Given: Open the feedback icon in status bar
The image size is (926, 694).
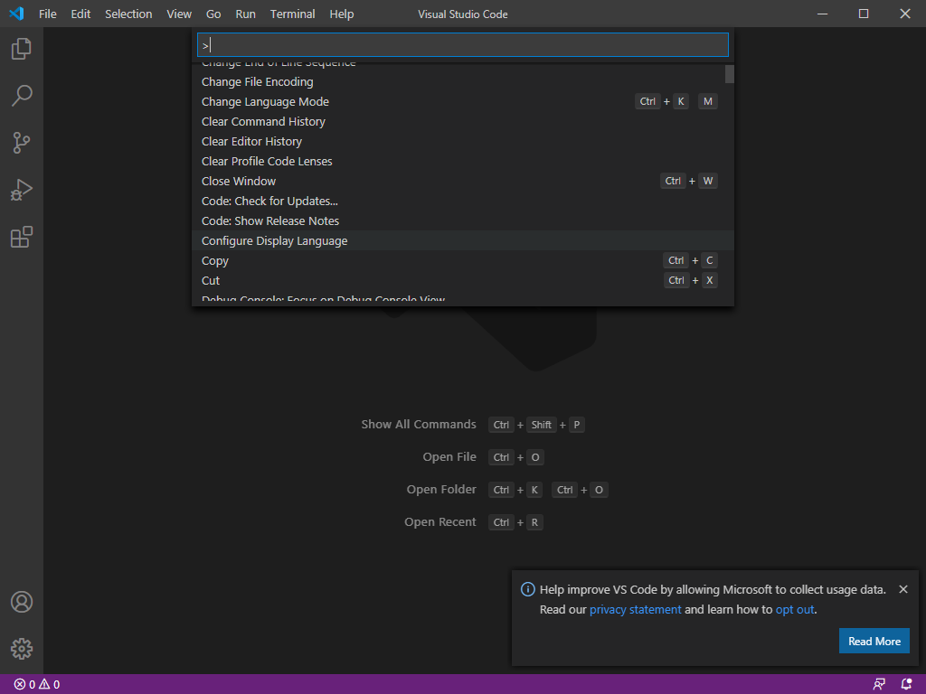Looking at the screenshot, I should click(879, 685).
